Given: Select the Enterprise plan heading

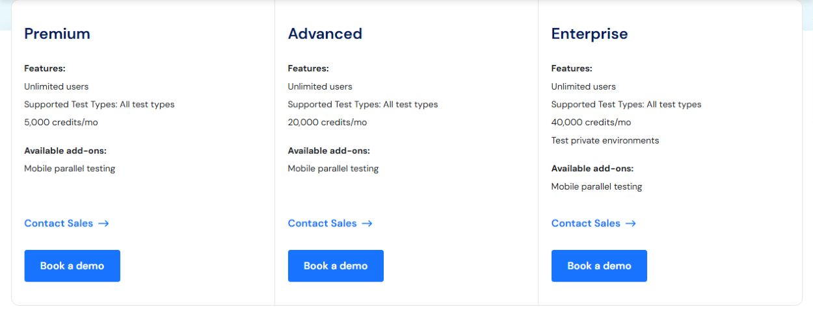Looking at the screenshot, I should click(590, 34).
